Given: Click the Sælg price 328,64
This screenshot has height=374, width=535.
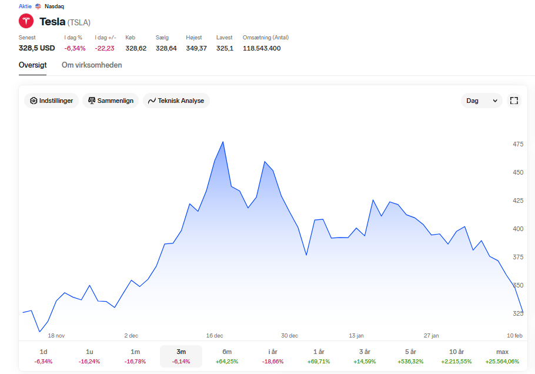Looking at the screenshot, I should pos(166,48).
